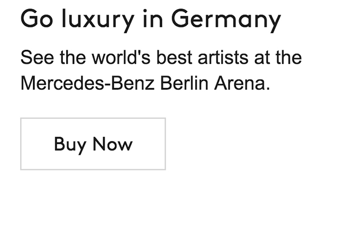The height and width of the screenshot is (243, 349).
Task: Click the word 'Buy' on the button
Action: (x=70, y=144)
